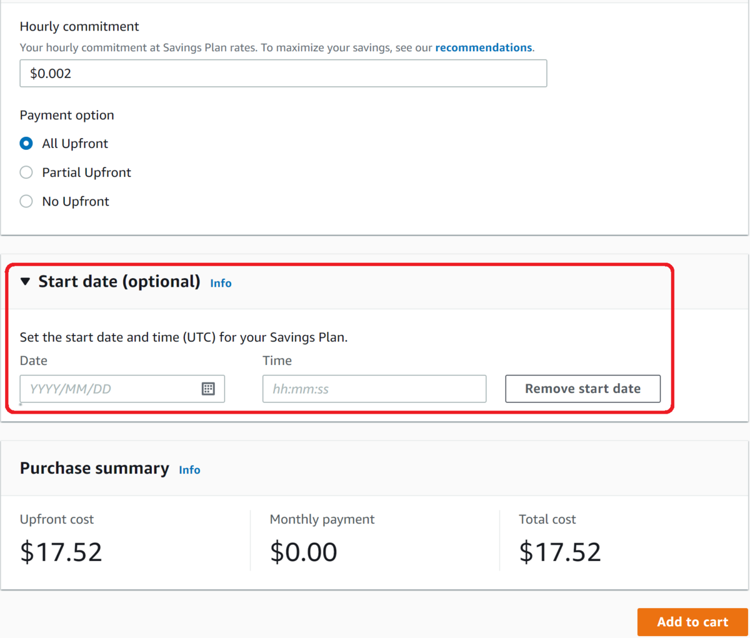
Task: Click the Total cost $17.52 amount
Action: click(x=560, y=552)
